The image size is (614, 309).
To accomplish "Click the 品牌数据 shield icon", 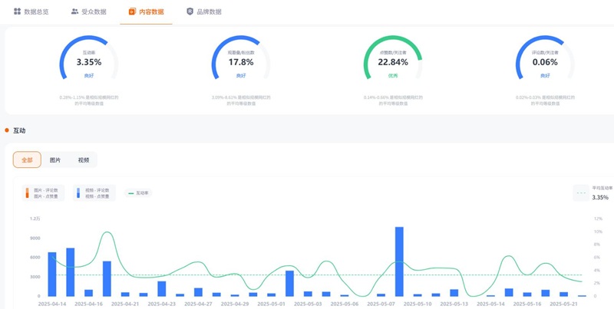I will (x=190, y=12).
